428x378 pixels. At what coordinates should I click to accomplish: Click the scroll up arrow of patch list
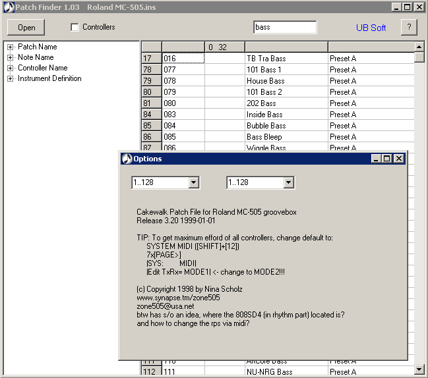[419, 47]
